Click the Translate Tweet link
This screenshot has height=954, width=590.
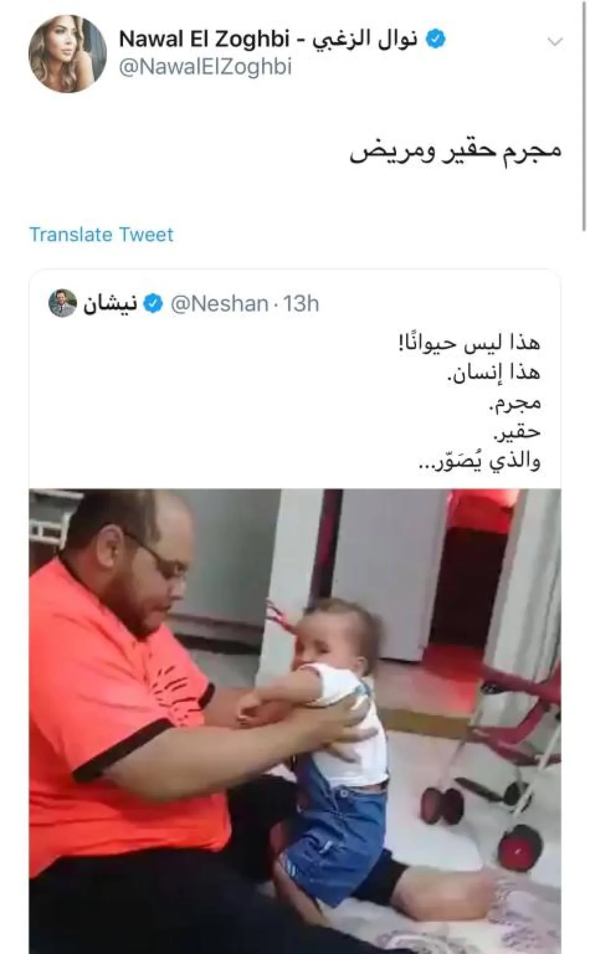point(101,234)
